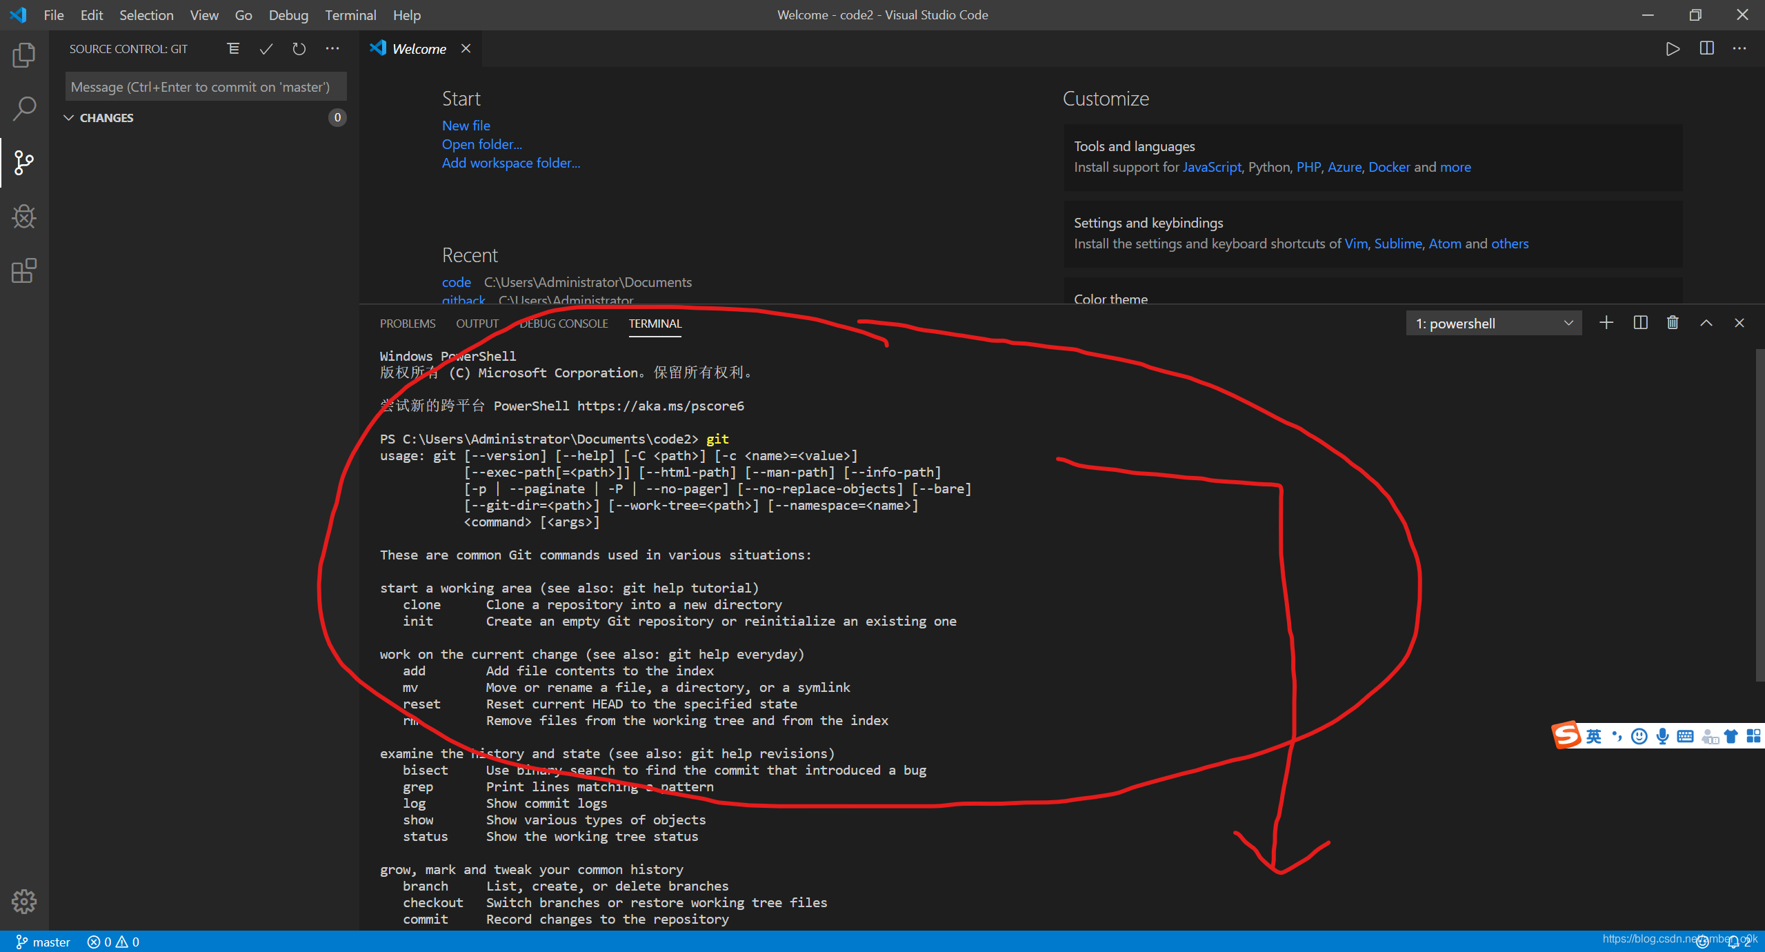Switch to the PROBLEMS panel tab

click(408, 324)
